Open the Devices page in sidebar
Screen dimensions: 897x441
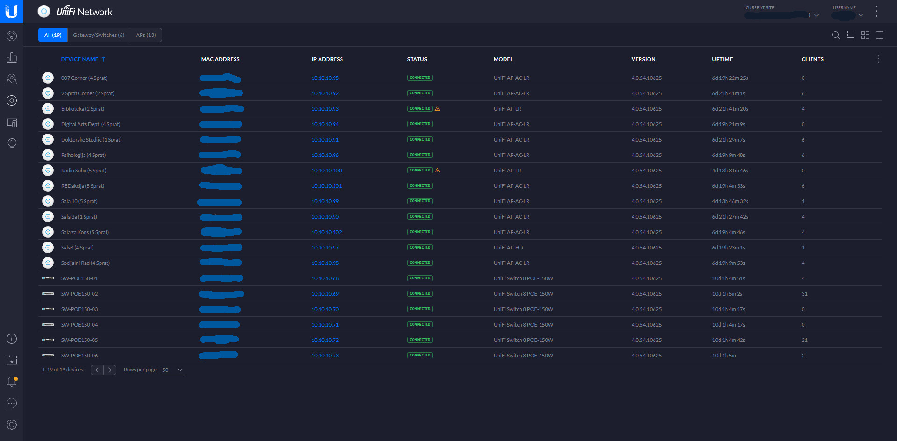(12, 100)
